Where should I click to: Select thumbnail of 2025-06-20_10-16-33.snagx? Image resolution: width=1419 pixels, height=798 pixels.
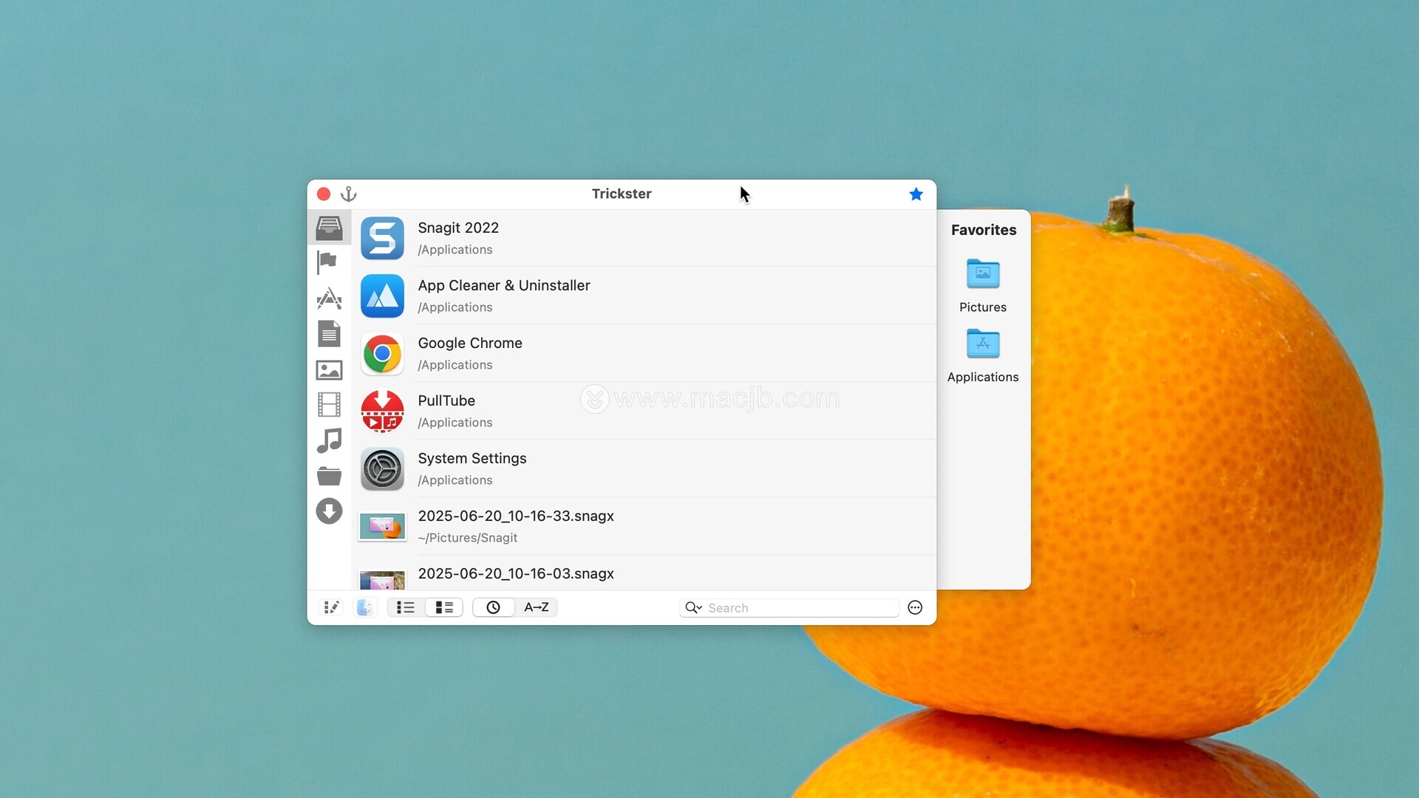point(382,526)
